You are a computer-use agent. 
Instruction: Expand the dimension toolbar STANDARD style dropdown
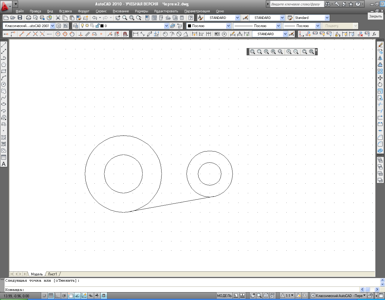[285, 34]
